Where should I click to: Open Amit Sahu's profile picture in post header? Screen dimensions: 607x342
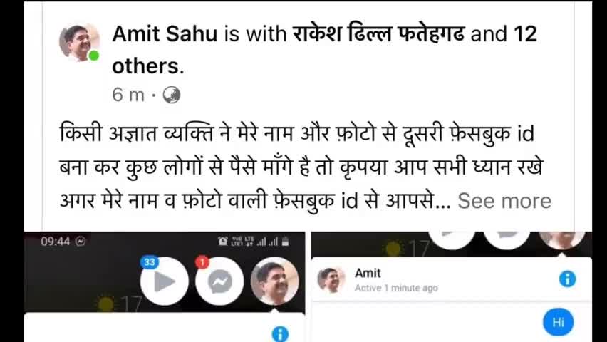click(79, 42)
